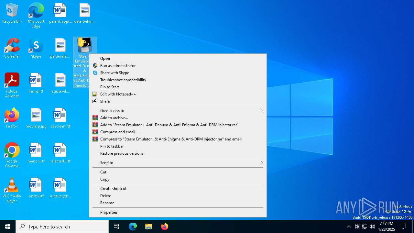Click the taskbar search box

pyautogui.click(x=62, y=227)
